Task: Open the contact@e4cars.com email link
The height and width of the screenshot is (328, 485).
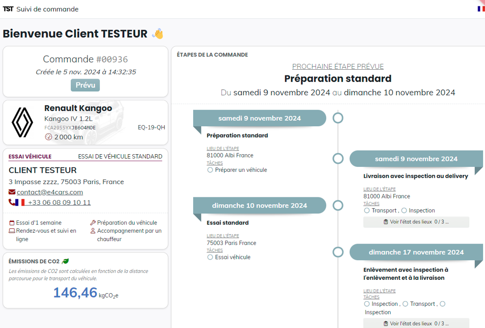Action: tap(50, 192)
